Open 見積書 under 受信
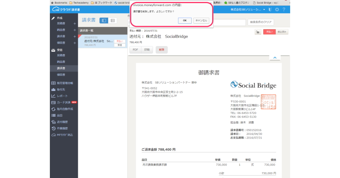This screenshot has height=178, width=340. pos(61,55)
